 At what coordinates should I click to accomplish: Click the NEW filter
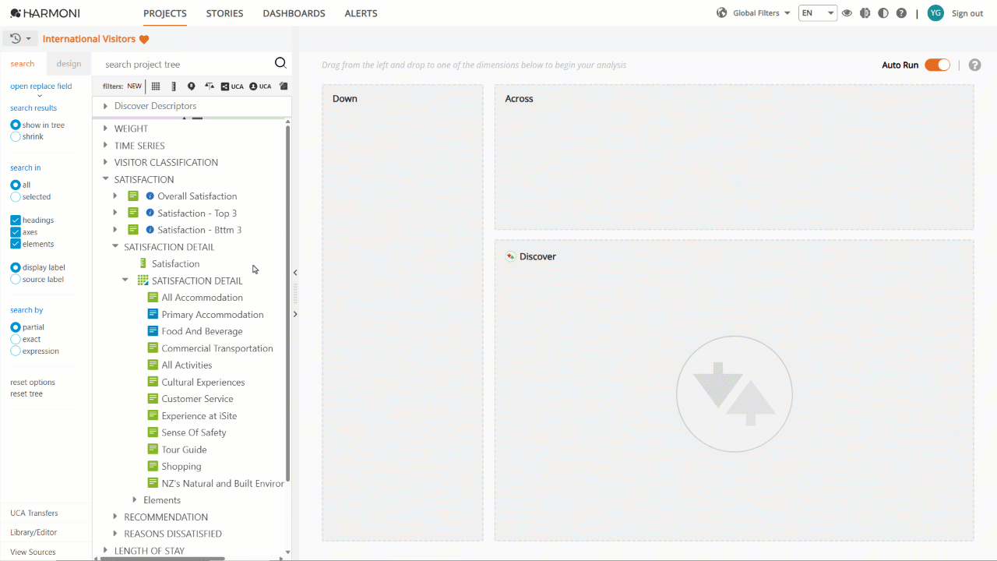[134, 86]
